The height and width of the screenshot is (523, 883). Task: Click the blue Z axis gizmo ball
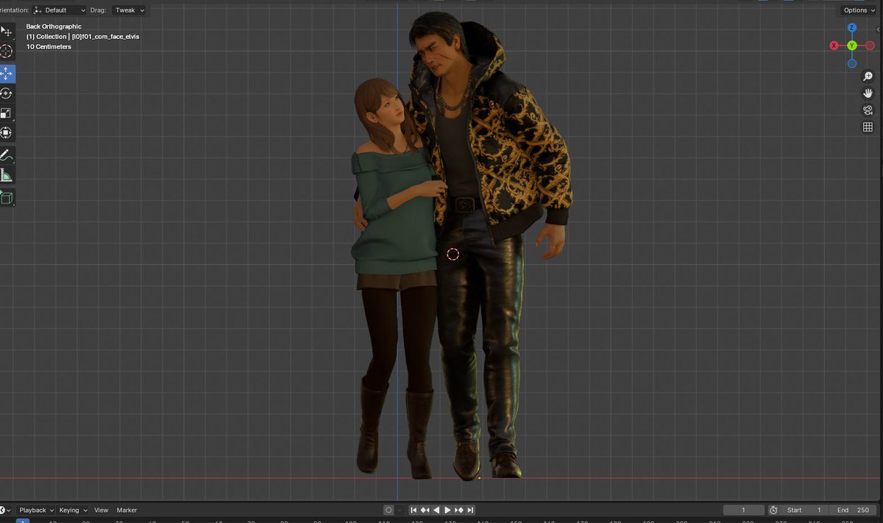(x=851, y=28)
